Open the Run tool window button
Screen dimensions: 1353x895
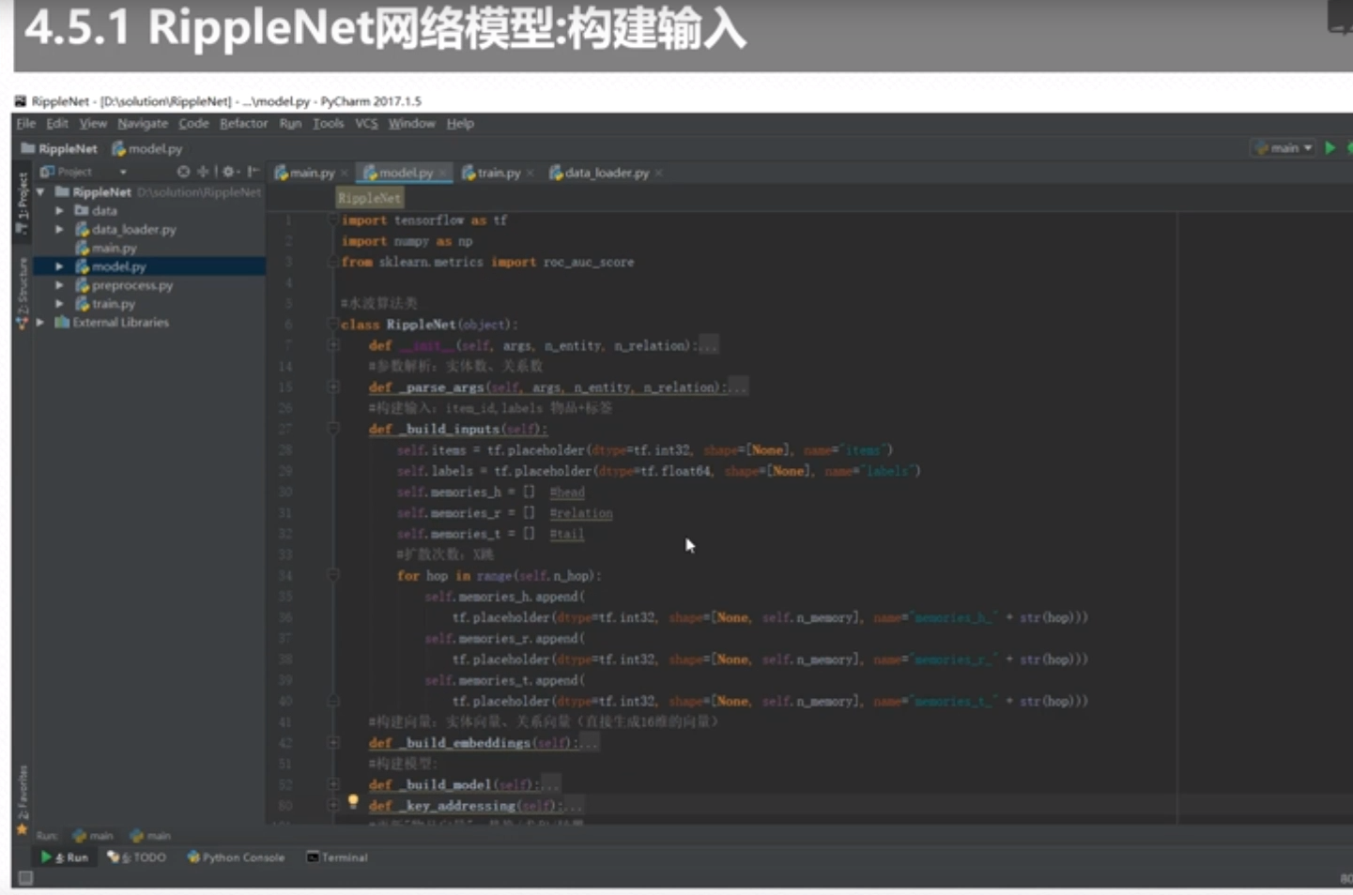pos(64,857)
